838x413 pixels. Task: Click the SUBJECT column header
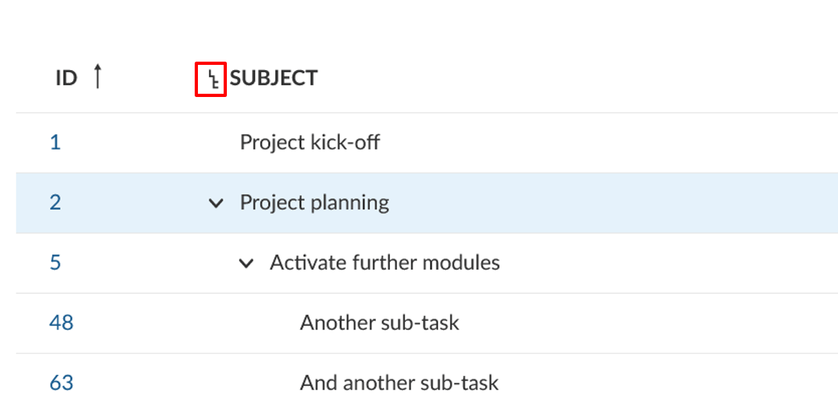(x=274, y=78)
